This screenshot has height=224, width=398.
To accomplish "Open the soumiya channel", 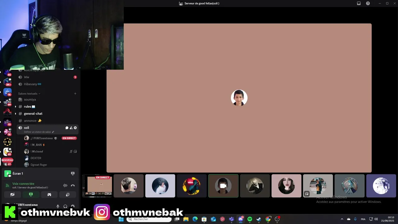I will click(x=47, y=100).
